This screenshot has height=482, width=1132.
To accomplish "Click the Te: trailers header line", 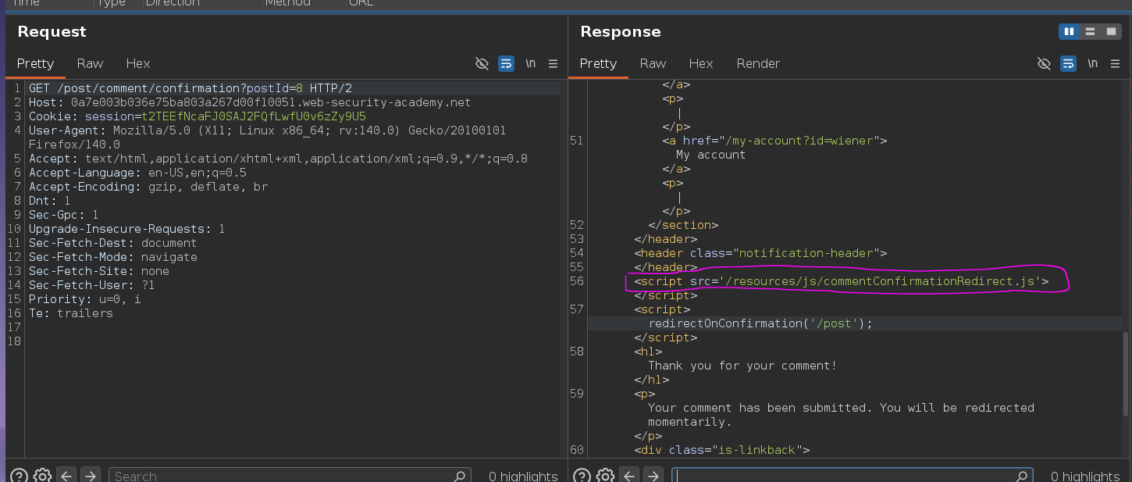I will 71,313.
